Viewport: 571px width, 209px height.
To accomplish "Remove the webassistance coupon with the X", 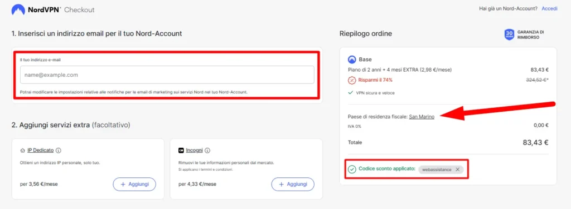I will coord(457,170).
